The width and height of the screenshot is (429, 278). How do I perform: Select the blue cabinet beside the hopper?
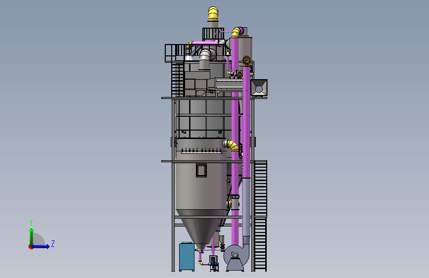(187, 257)
